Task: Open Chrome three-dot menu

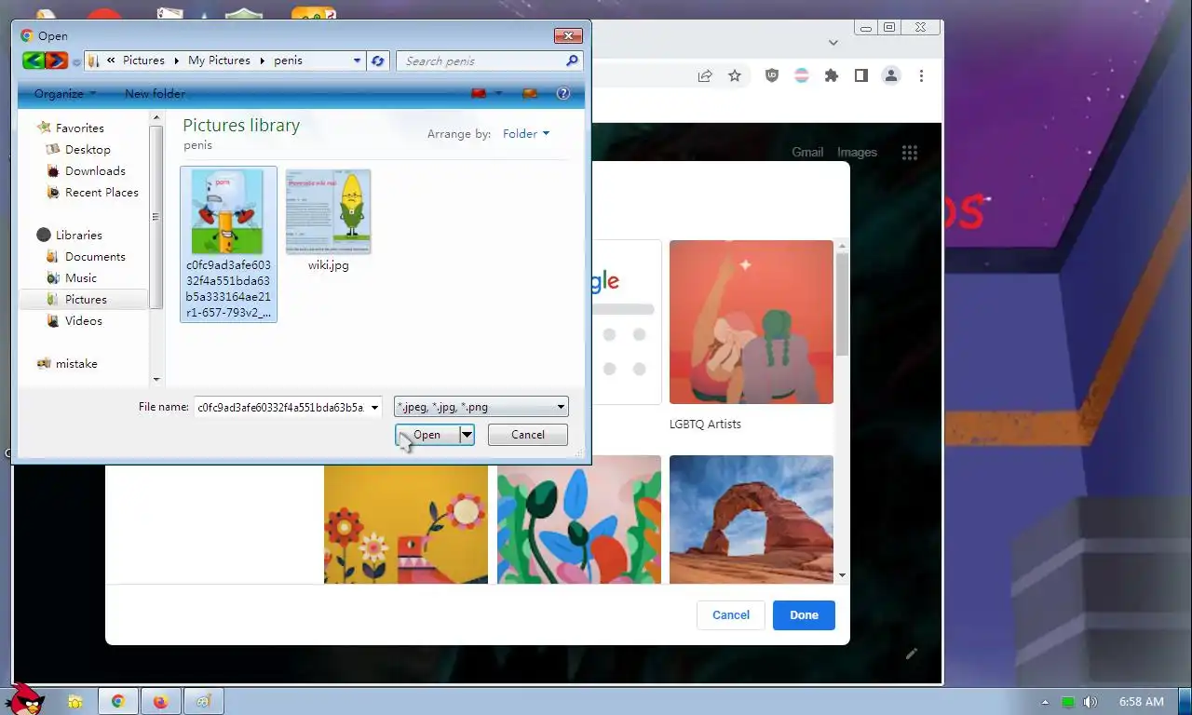Action: tap(921, 76)
